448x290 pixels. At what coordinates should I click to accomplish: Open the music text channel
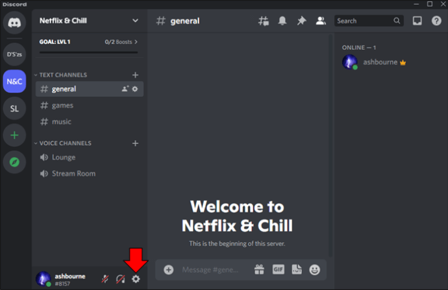tap(90, 122)
